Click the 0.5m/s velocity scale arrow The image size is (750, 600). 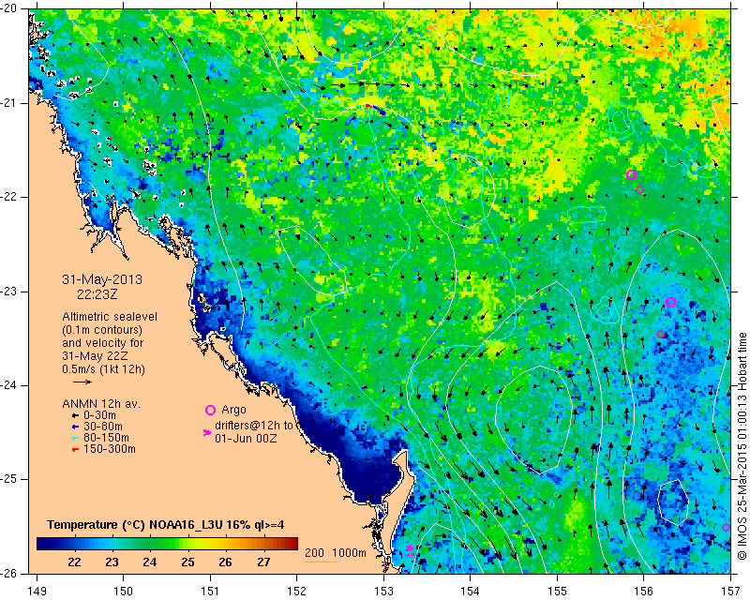coord(82,382)
